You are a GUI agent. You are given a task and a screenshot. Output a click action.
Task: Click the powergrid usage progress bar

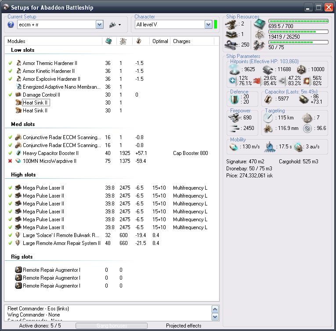(x=298, y=32)
